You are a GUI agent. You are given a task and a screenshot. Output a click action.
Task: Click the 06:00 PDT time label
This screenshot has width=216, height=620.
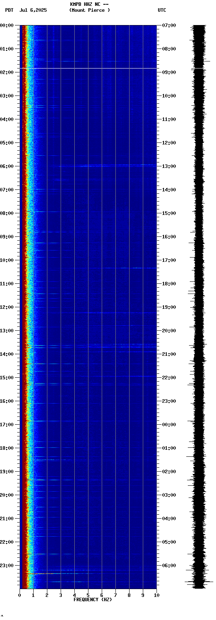click(x=7, y=166)
